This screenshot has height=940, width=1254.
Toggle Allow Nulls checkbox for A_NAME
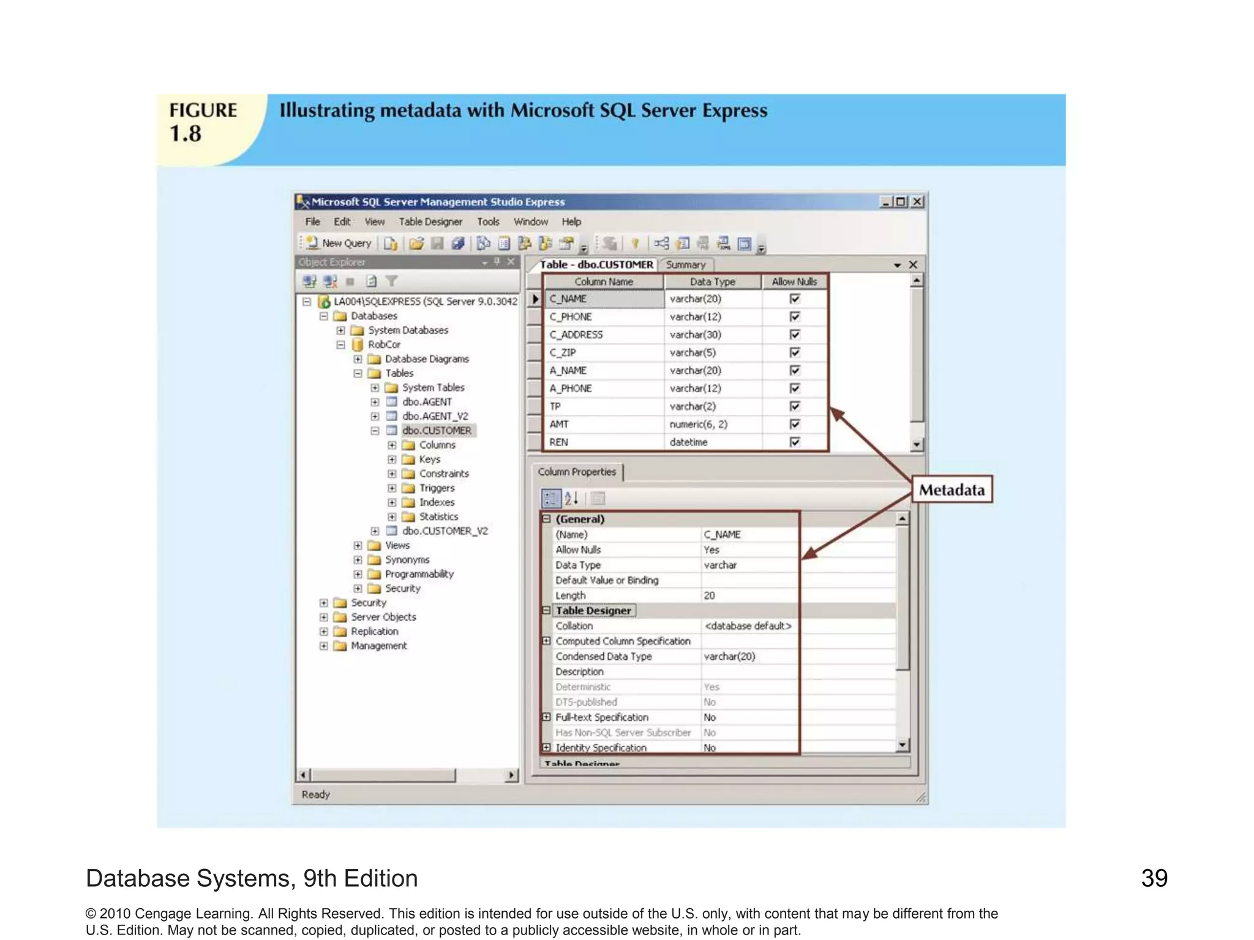pyautogui.click(x=795, y=370)
